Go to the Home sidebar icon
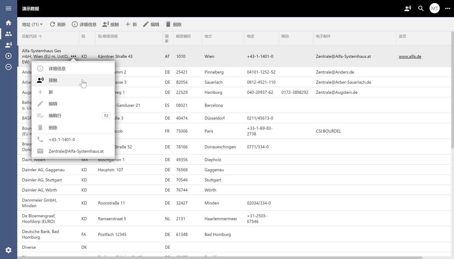This screenshot has width=454, height=259. 8,23
